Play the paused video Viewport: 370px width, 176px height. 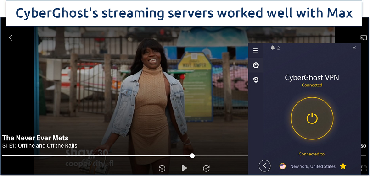coord(185,168)
